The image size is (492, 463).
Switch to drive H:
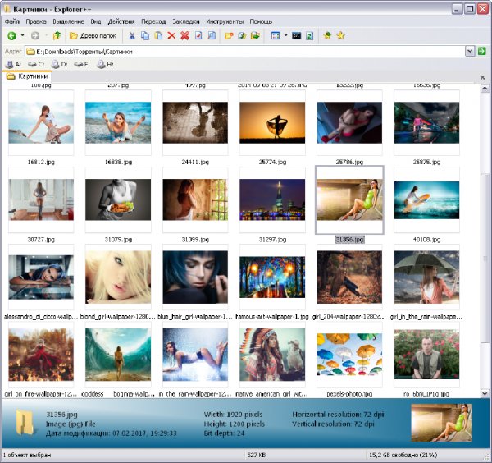tap(105, 64)
